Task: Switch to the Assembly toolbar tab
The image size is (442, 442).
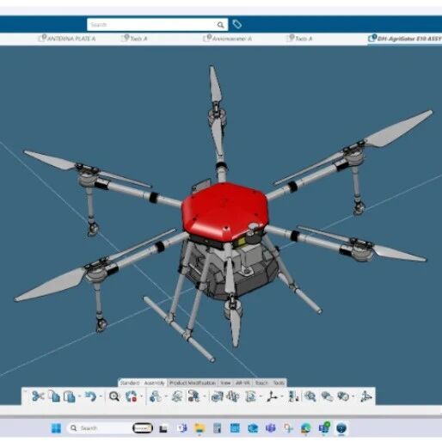Action: [x=155, y=383]
